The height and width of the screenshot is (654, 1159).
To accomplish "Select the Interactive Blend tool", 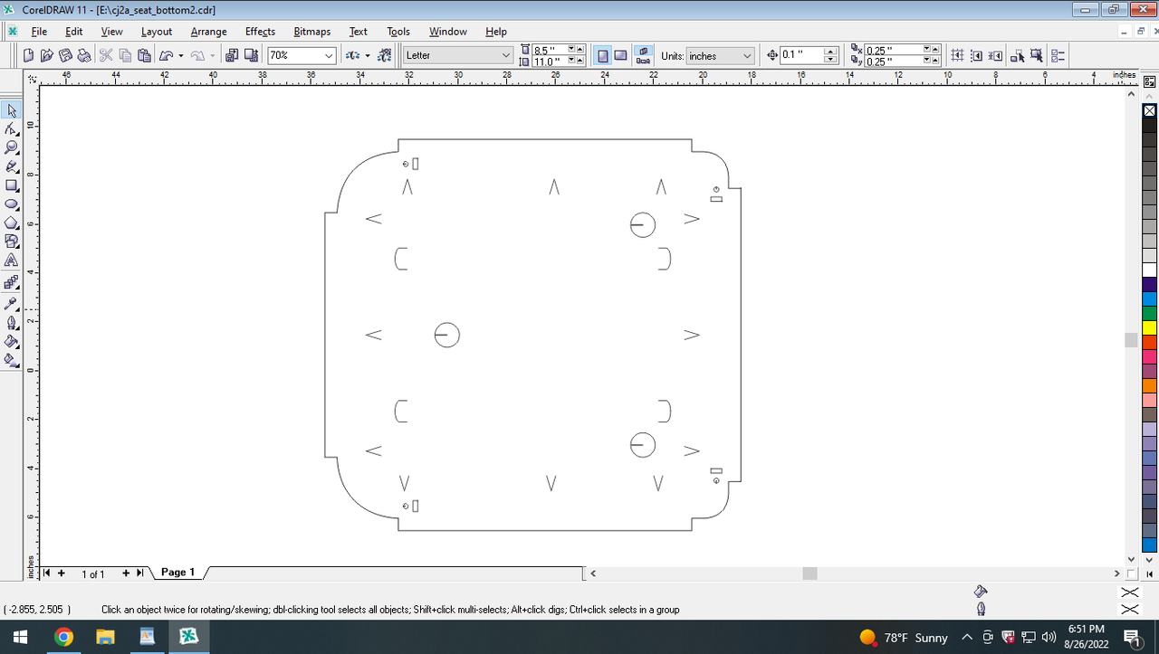I will click(12, 282).
